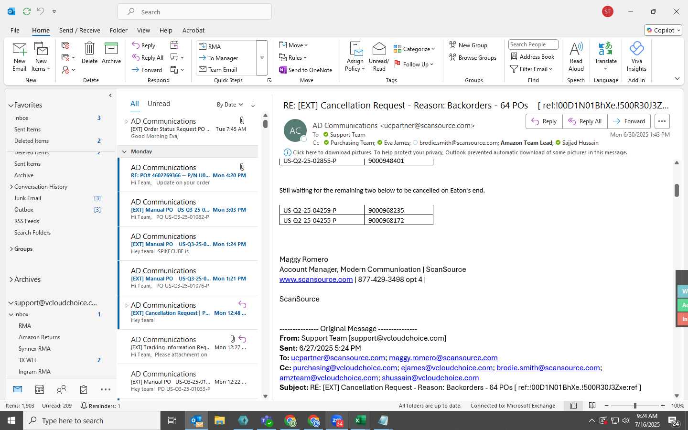Switch to People view
Image resolution: width=688 pixels, height=430 pixels.
point(61,389)
